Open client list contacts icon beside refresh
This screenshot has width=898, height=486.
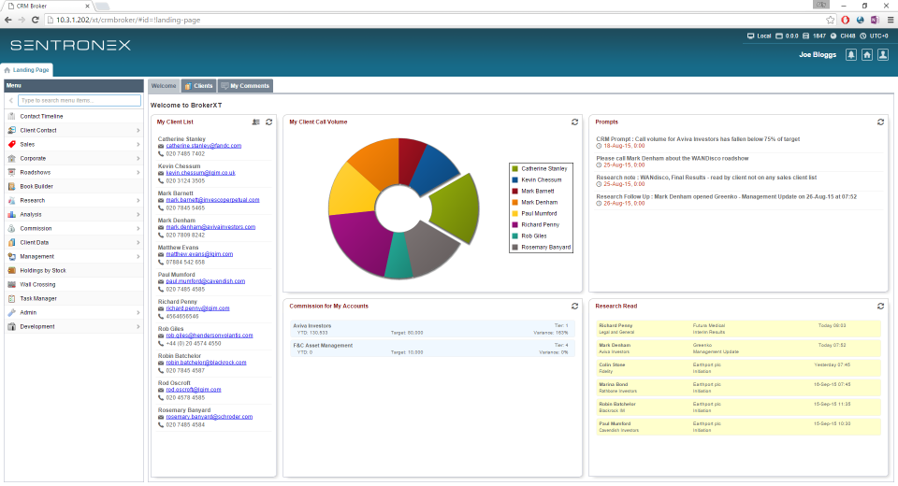(256, 121)
